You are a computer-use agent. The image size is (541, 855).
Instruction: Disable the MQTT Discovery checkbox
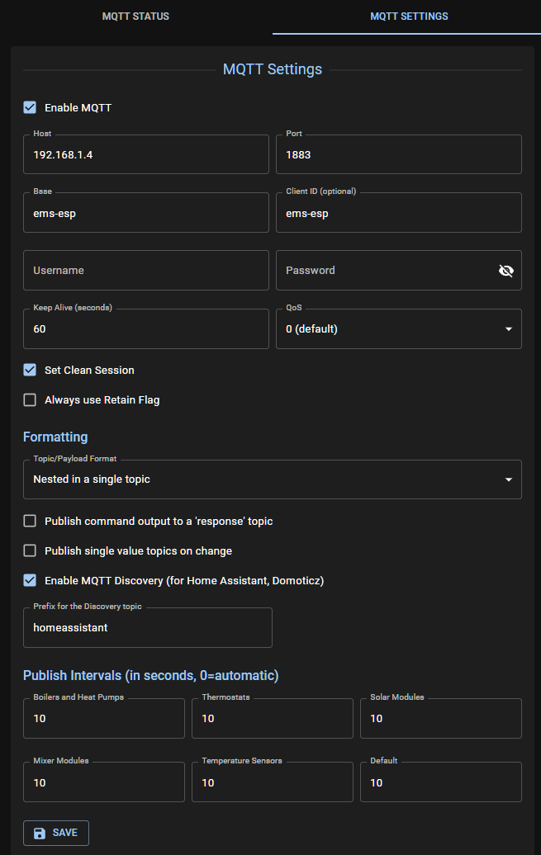coord(30,580)
